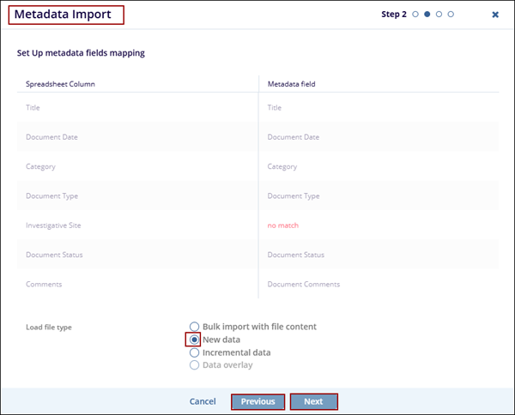Click the filled second step indicator dot
This screenshot has height=415, width=515.
click(x=427, y=15)
